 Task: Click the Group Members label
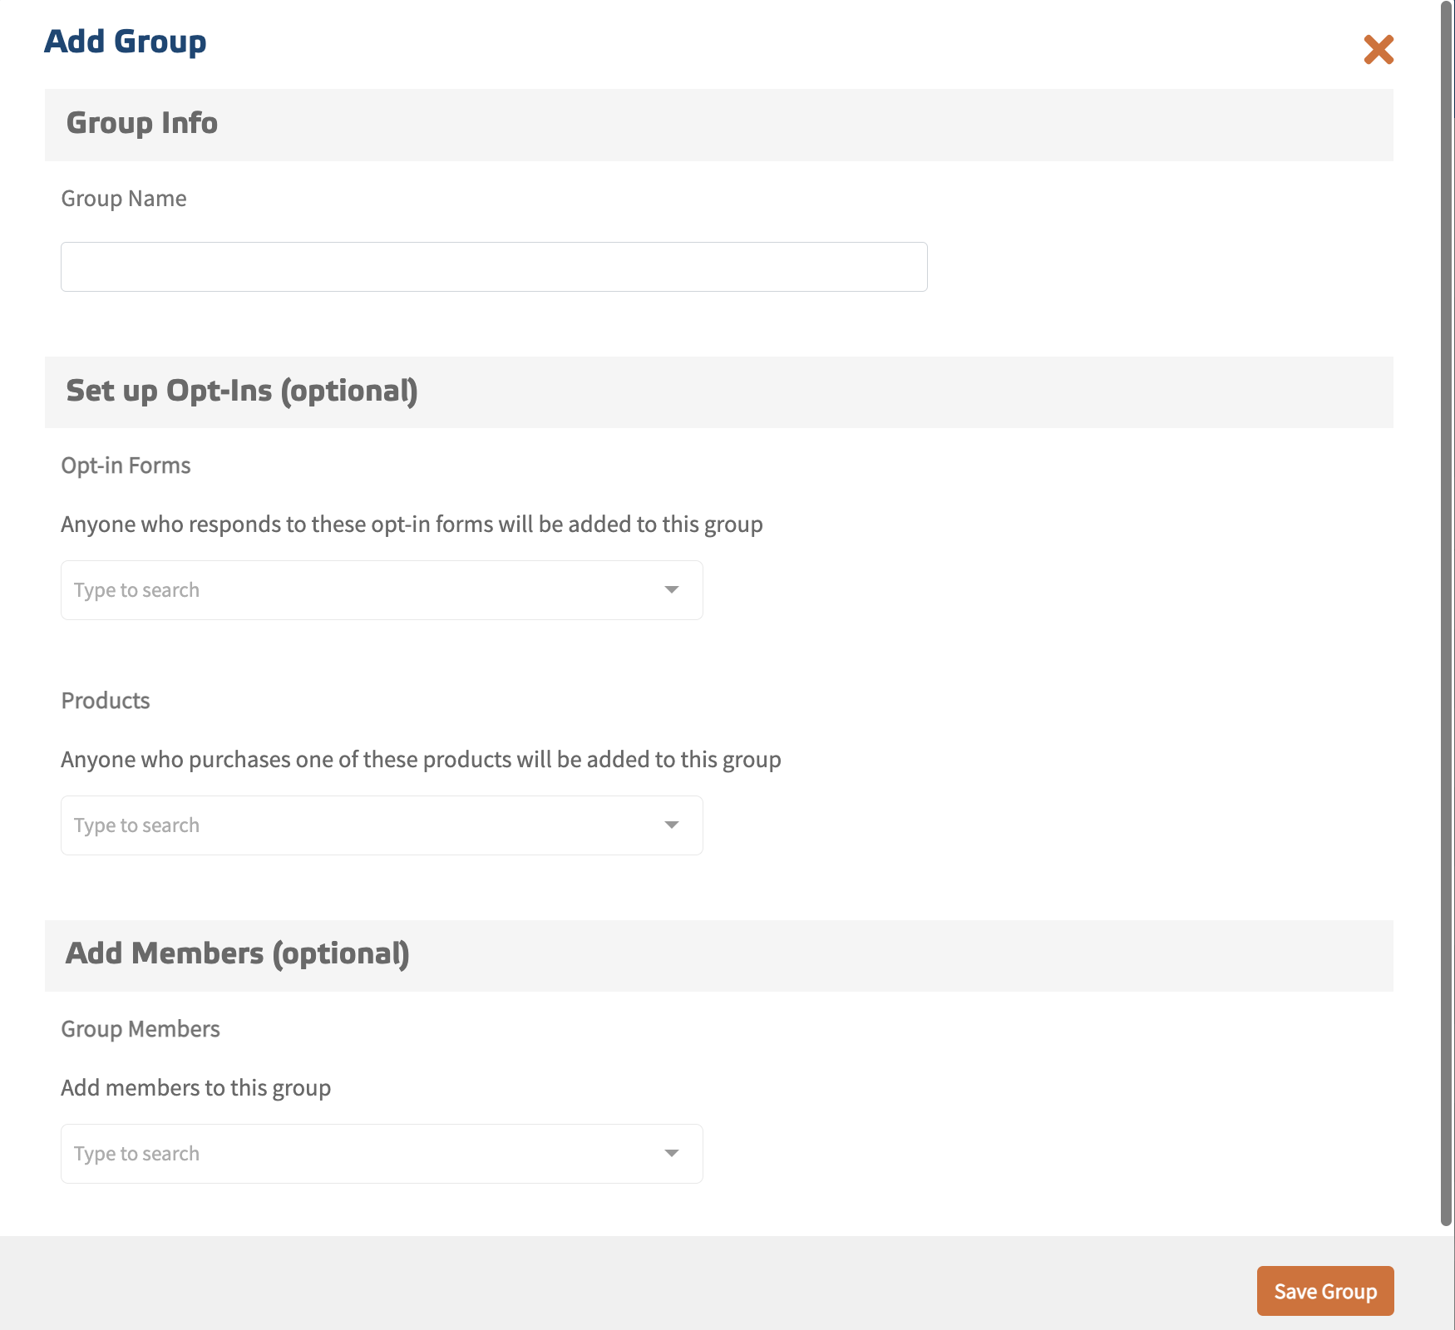(141, 1029)
